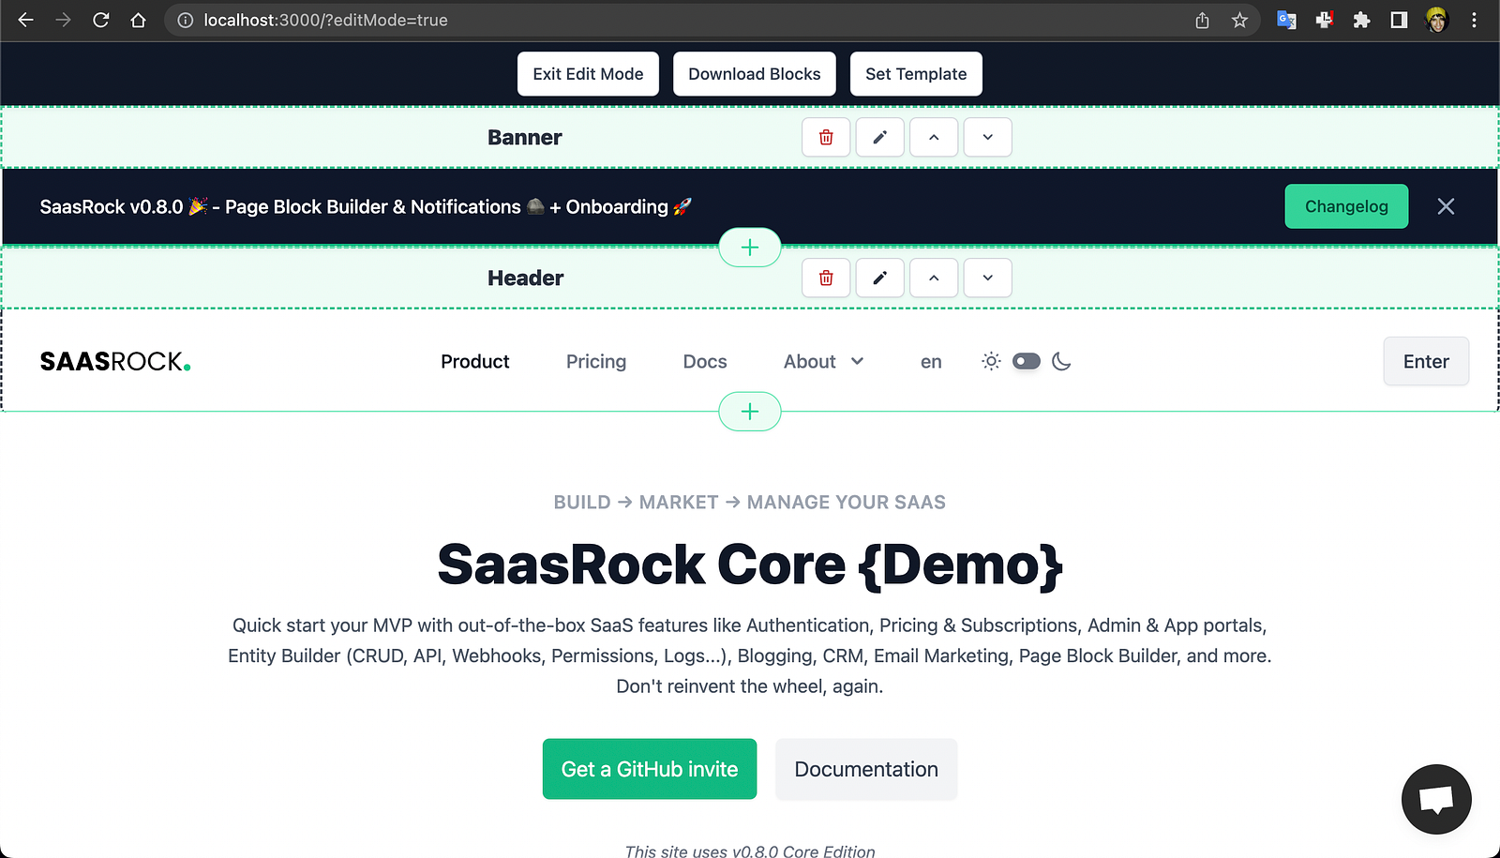Edit the Header block with pencil icon
This screenshot has width=1500, height=858.
click(879, 278)
